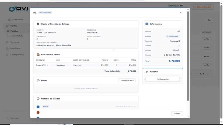The height and width of the screenshot is (125, 223).
Task: Click the Acciones lightning bolt icon
Action: point(147,72)
